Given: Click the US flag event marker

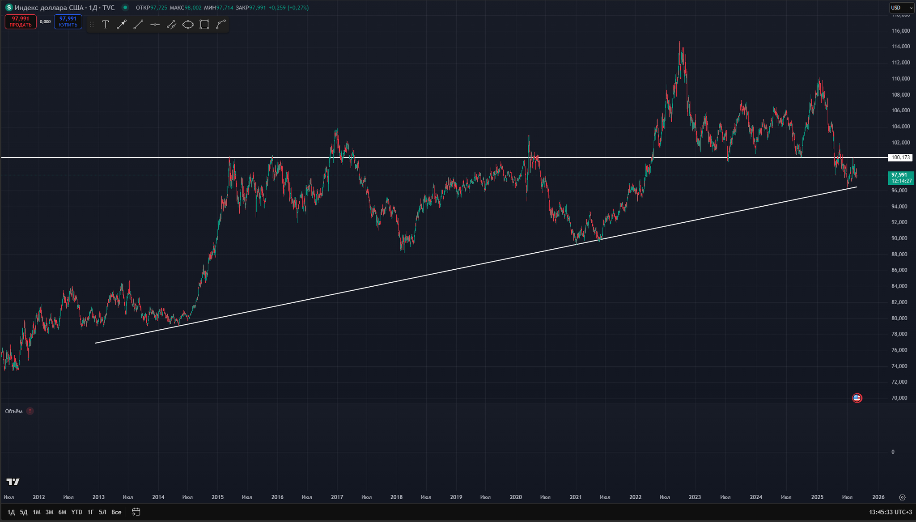Looking at the screenshot, I should 857,398.
